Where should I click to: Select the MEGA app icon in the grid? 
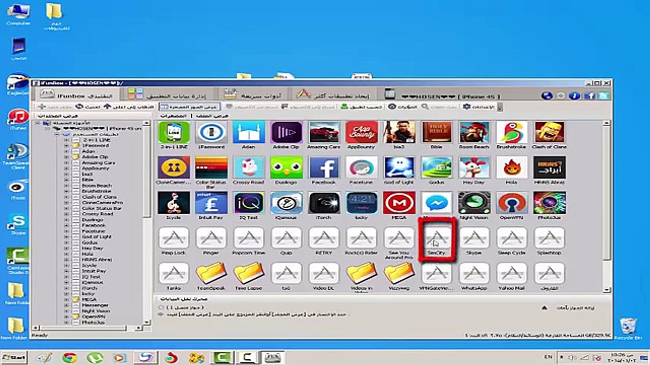pyautogui.click(x=399, y=203)
